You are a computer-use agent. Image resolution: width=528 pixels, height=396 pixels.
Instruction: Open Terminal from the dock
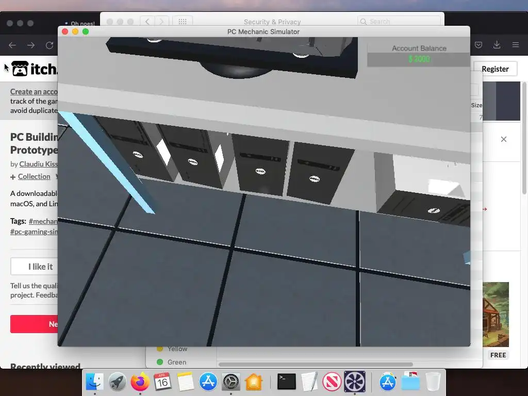pos(286,382)
